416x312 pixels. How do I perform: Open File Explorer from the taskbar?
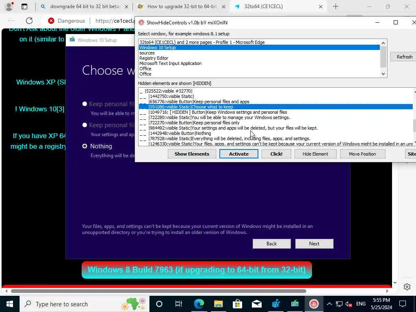click(218, 304)
